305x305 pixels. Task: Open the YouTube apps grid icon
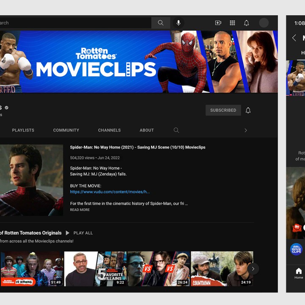[232, 23]
